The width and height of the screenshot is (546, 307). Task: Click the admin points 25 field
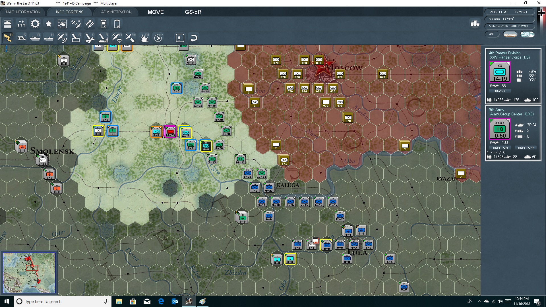[x=492, y=34]
